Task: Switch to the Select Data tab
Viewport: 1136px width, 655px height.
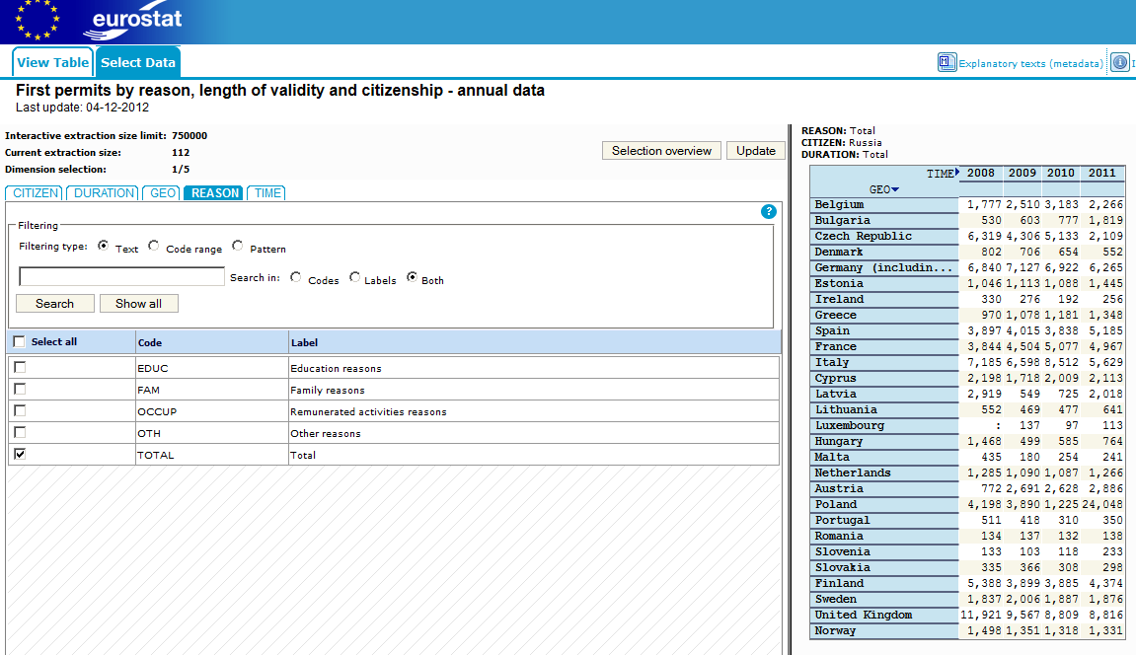Action: pyautogui.click(x=137, y=62)
